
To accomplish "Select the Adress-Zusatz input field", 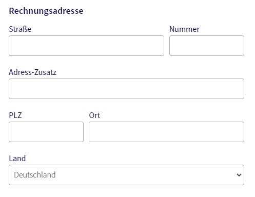I will [126, 89].
